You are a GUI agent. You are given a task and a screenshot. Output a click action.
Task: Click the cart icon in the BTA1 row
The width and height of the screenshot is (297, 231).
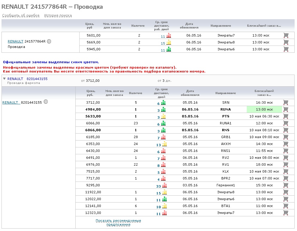[x=286, y=206]
